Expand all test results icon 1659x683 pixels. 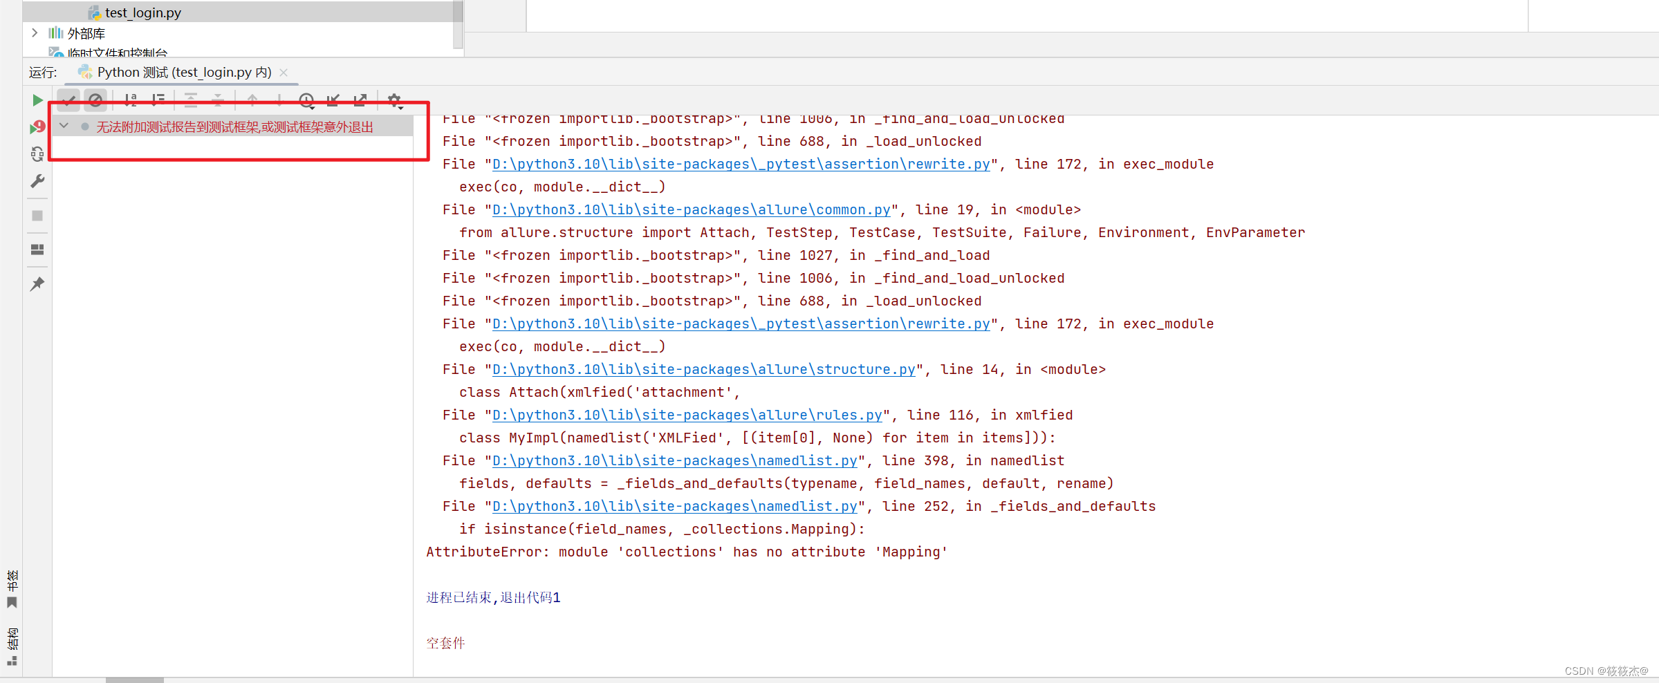click(x=191, y=101)
